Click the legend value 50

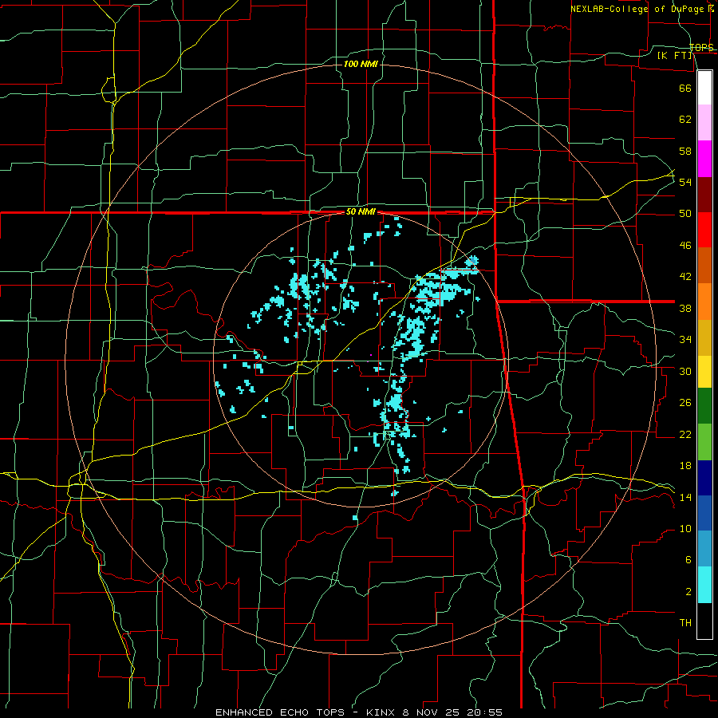(685, 214)
